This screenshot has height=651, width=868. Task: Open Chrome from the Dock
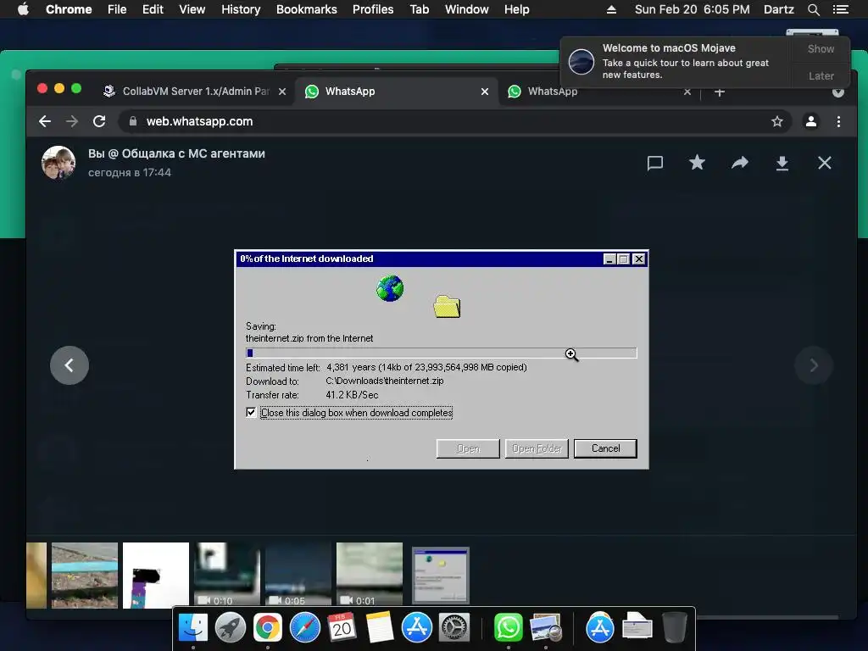pos(267,628)
